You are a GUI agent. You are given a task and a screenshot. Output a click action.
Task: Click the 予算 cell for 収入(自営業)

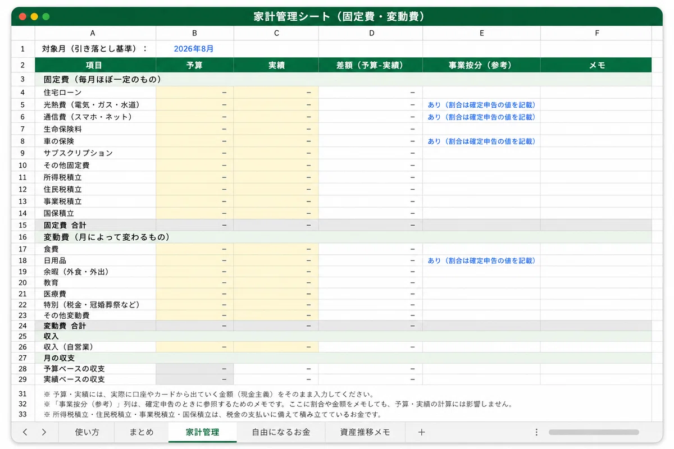click(x=194, y=347)
